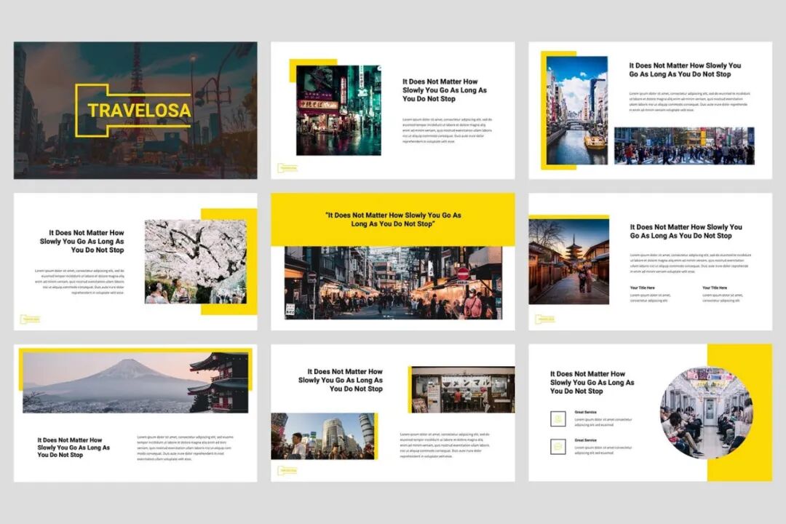Select the paragraph left of the cherry blossom photo
Screen dimensions: 786x524
(x=79, y=282)
